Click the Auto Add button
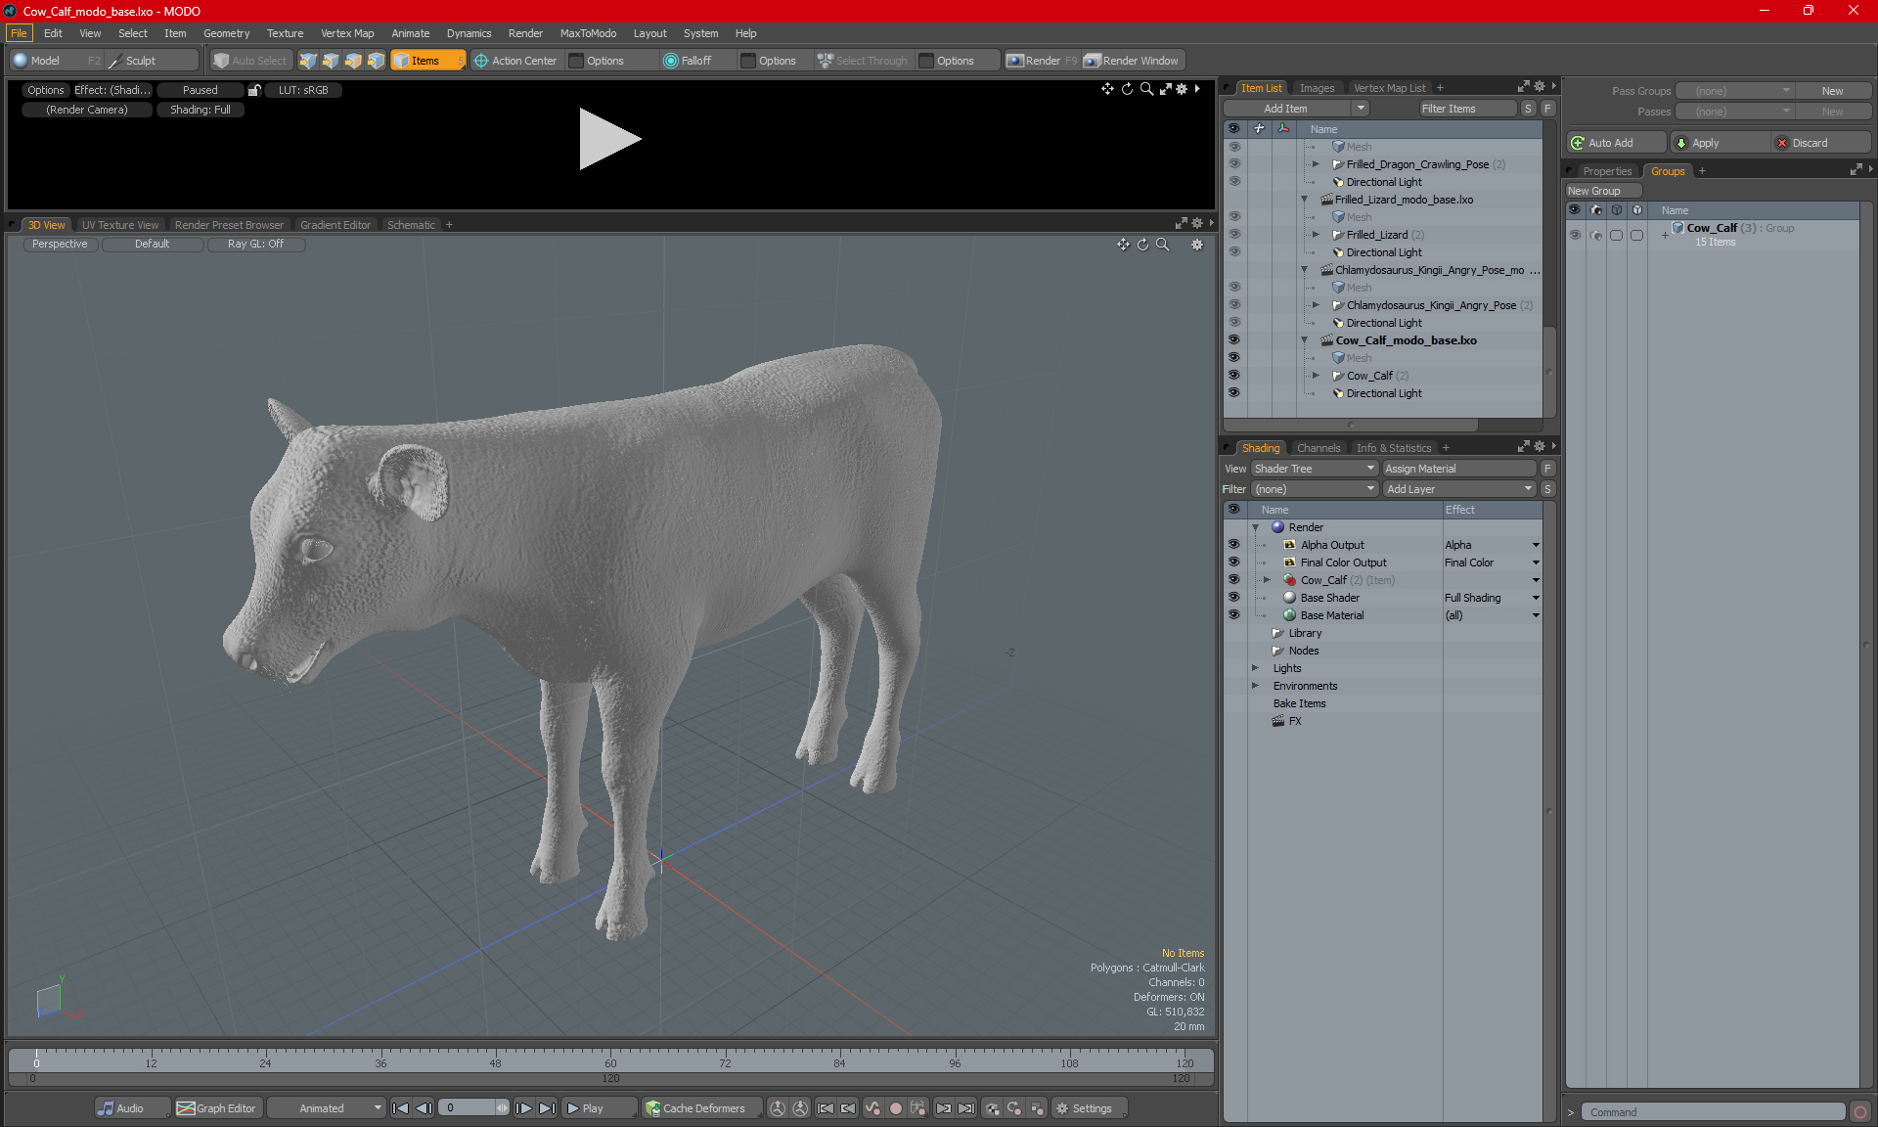 [x=1616, y=143]
